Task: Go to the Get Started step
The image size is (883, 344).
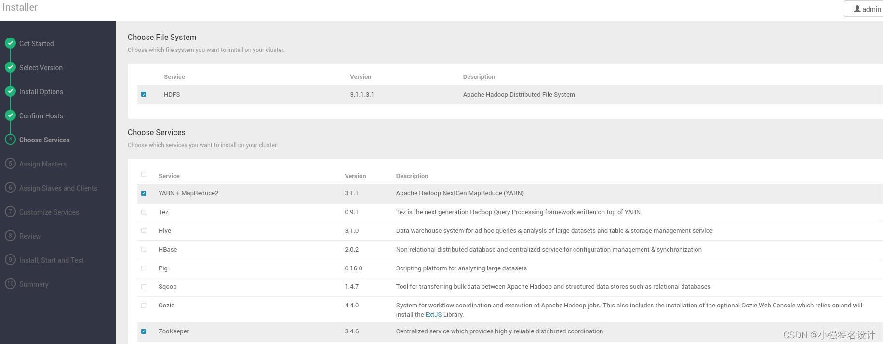Action: coord(36,44)
